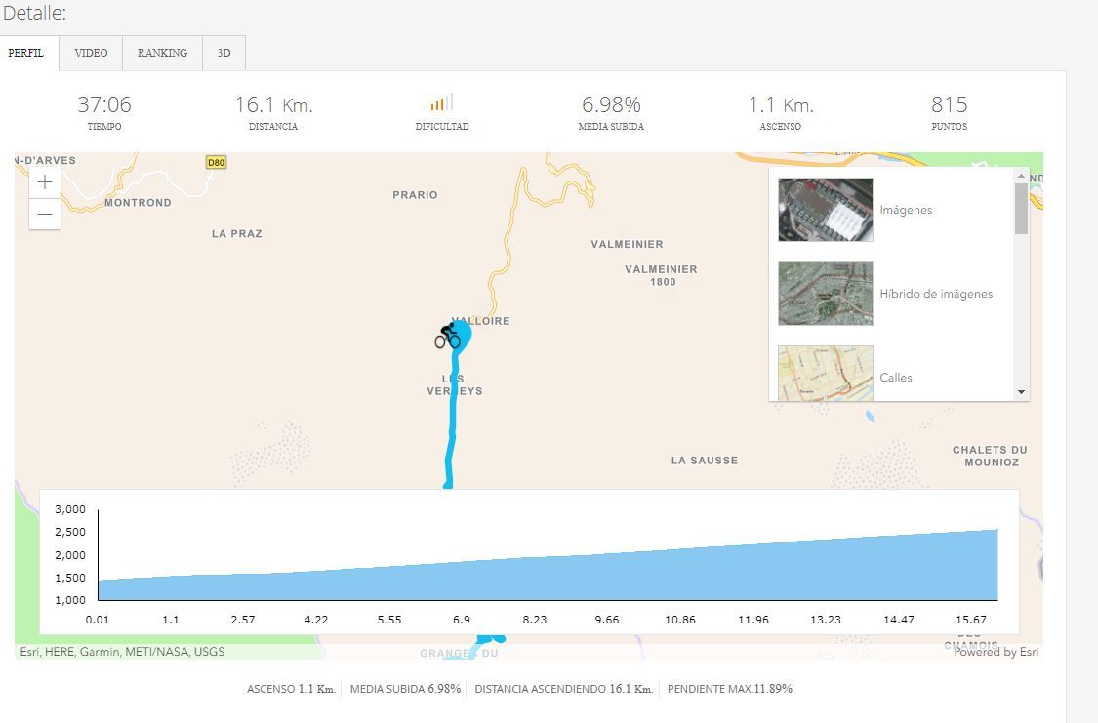Click the 1,000 elevation axis label

click(x=70, y=600)
